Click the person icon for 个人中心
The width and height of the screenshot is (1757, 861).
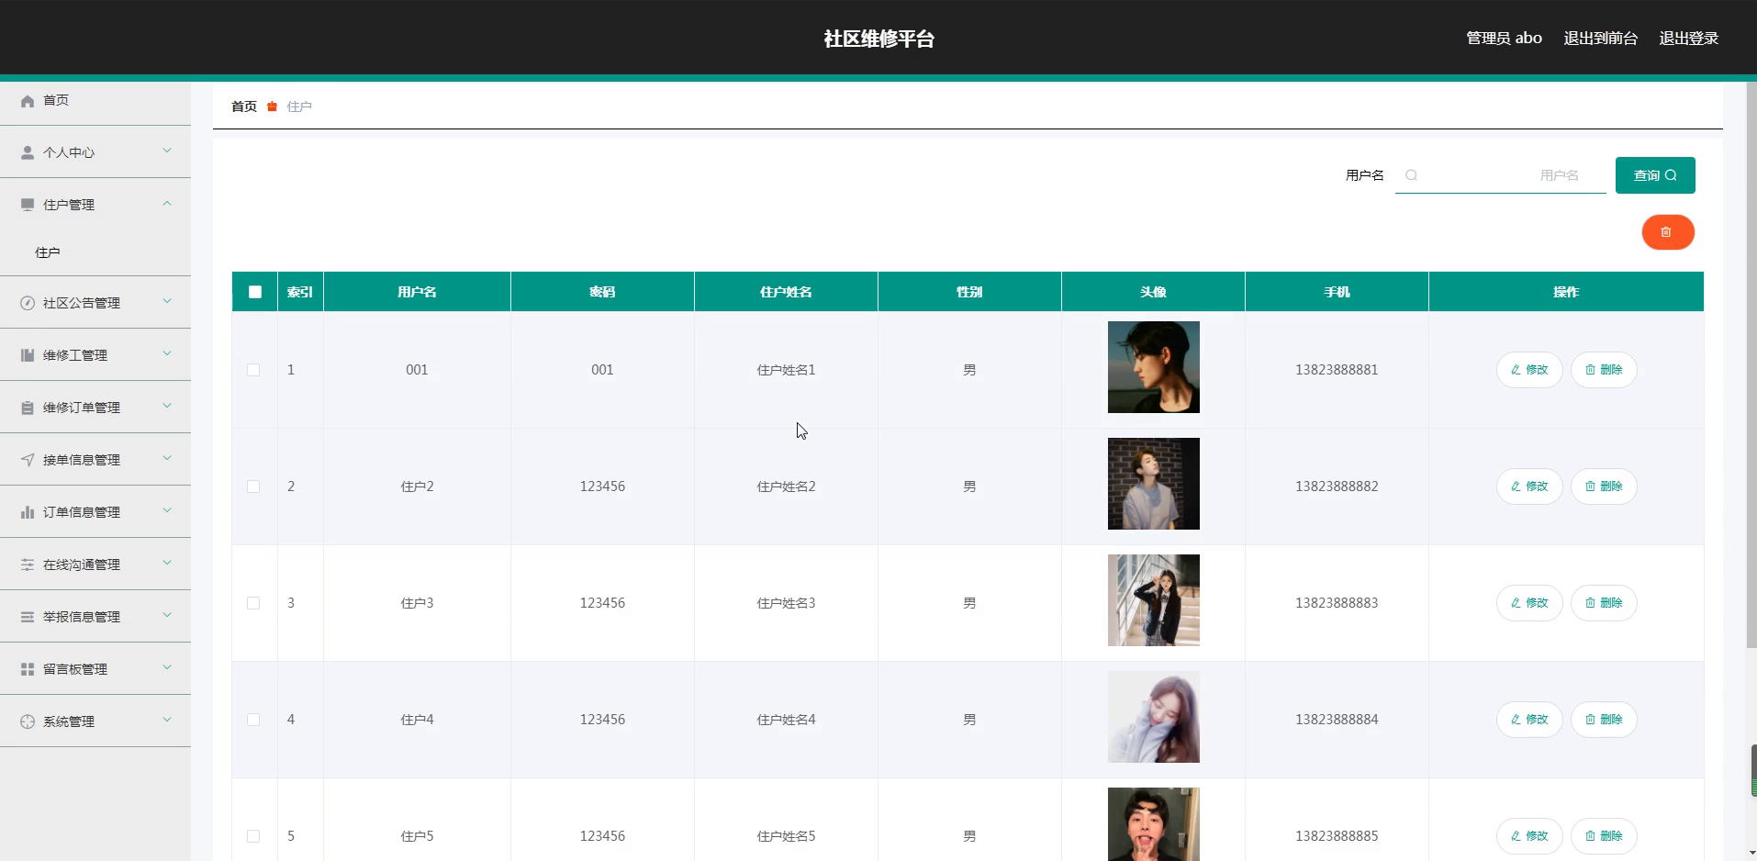[x=28, y=152]
